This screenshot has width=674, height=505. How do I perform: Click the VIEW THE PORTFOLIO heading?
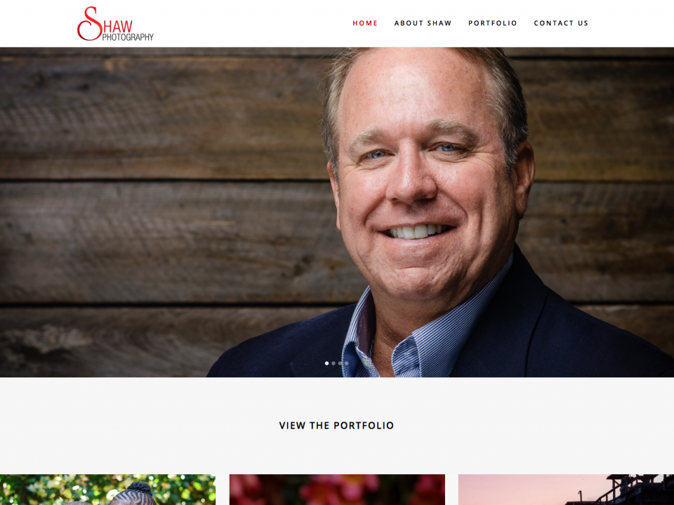coord(336,426)
